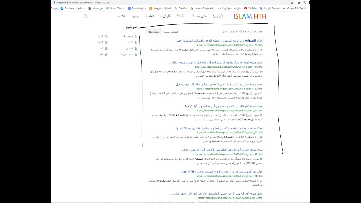Open the Google Title Tag SE bookmark
This screenshot has height=203, width=361.
[295, 8]
